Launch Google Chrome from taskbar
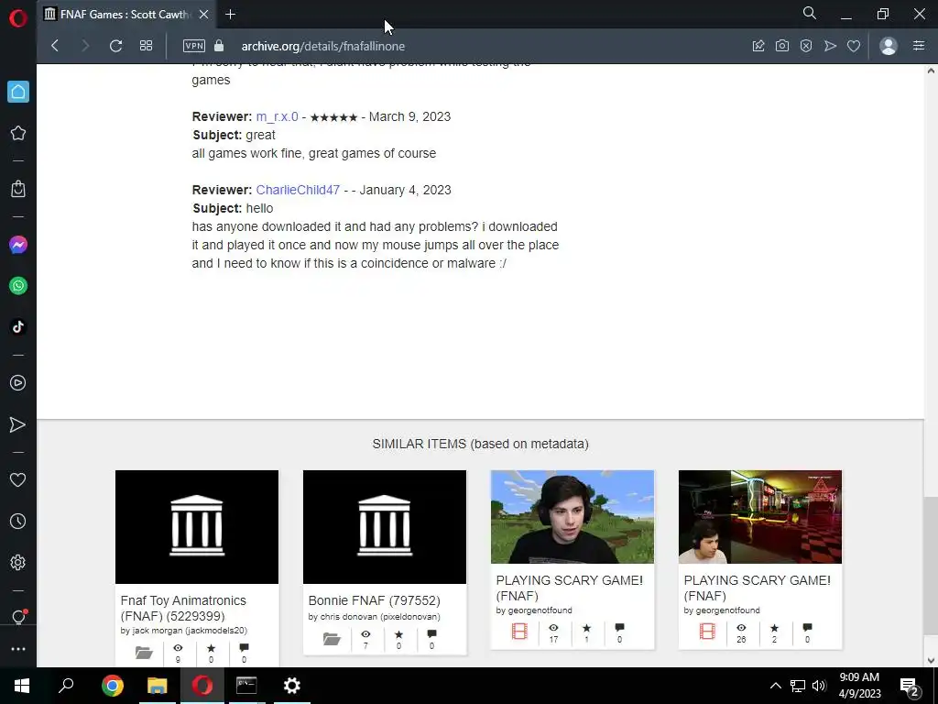938x704 pixels. tap(112, 686)
